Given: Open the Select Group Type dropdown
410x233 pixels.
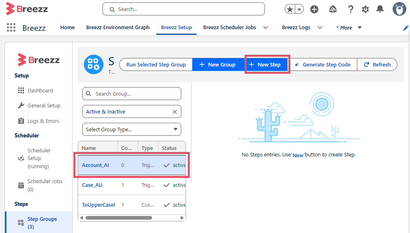Looking at the screenshot, I should click(131, 129).
